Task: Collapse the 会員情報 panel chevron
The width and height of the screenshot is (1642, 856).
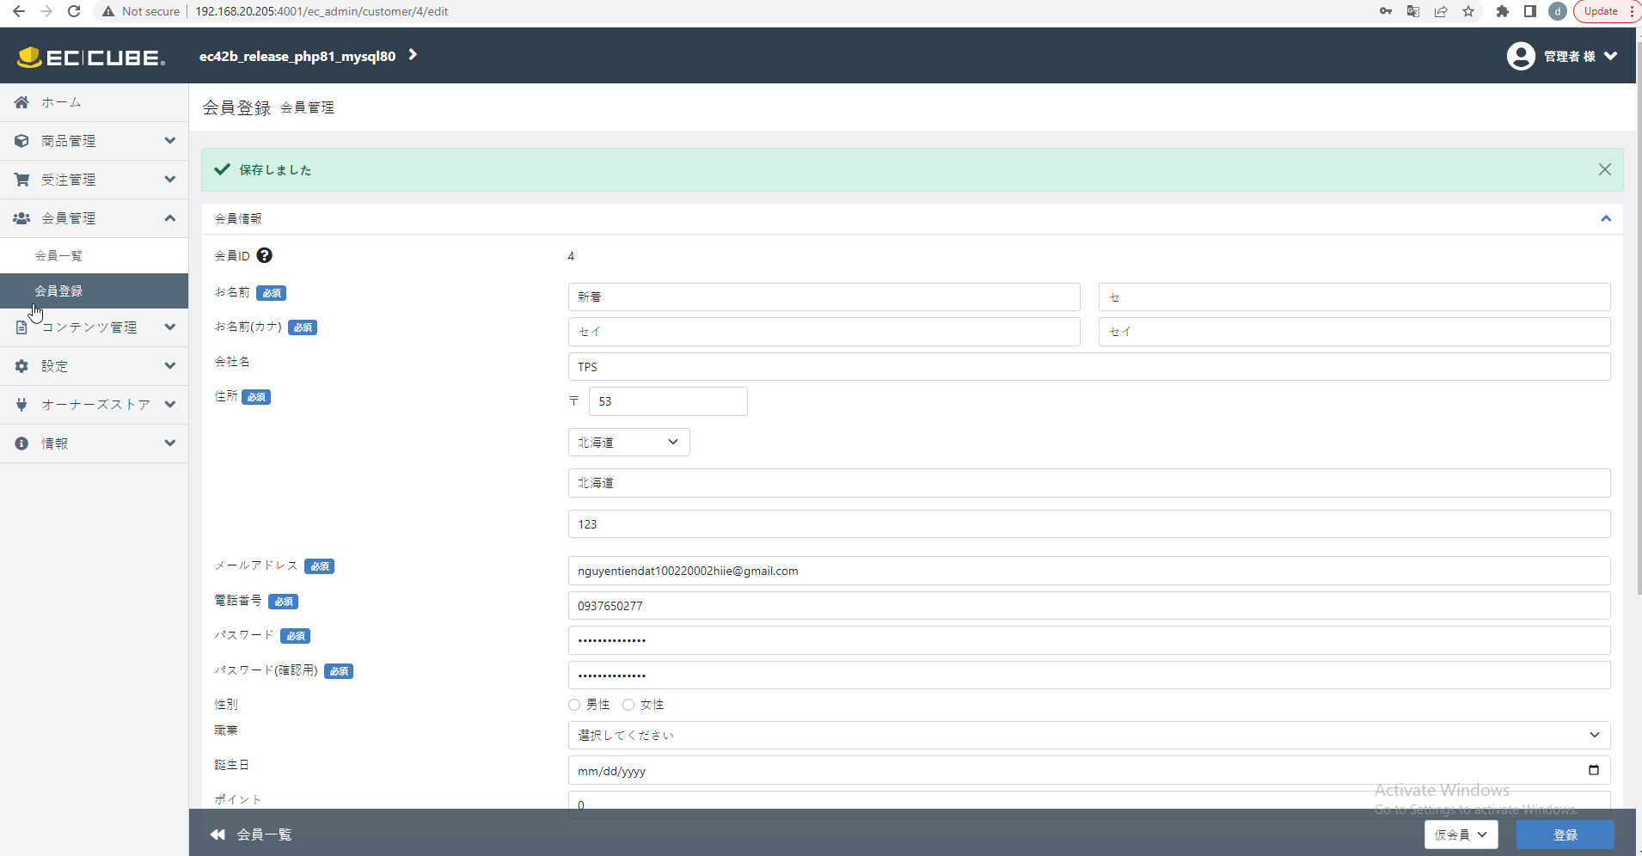Action: click(x=1605, y=218)
